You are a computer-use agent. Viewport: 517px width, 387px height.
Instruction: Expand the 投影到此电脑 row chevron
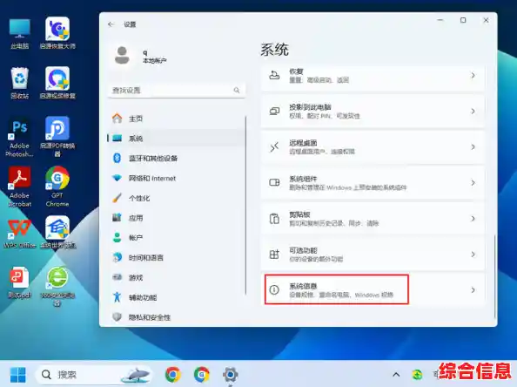[473, 112]
